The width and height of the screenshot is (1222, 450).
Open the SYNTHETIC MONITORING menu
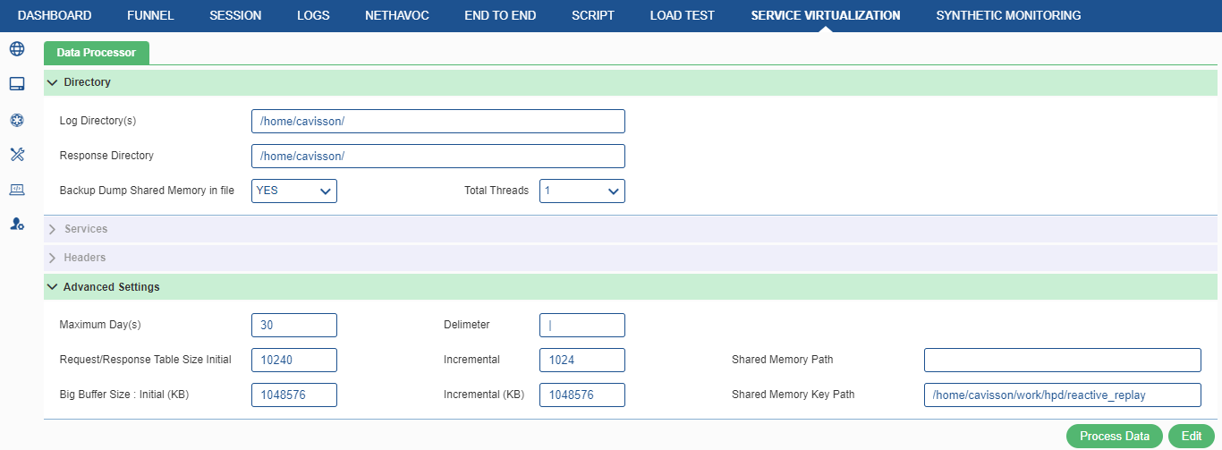coord(1008,15)
